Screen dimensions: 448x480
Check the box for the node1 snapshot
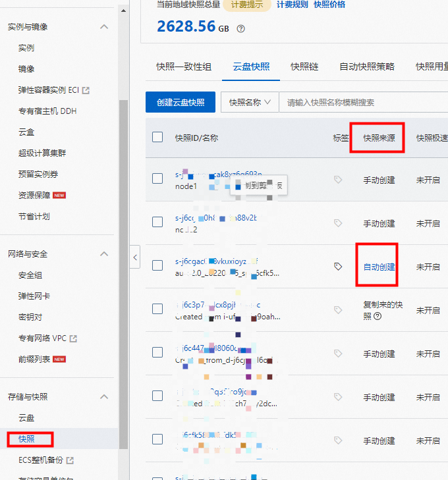157,178
